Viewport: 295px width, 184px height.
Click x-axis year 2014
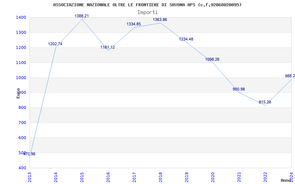coord(56,177)
